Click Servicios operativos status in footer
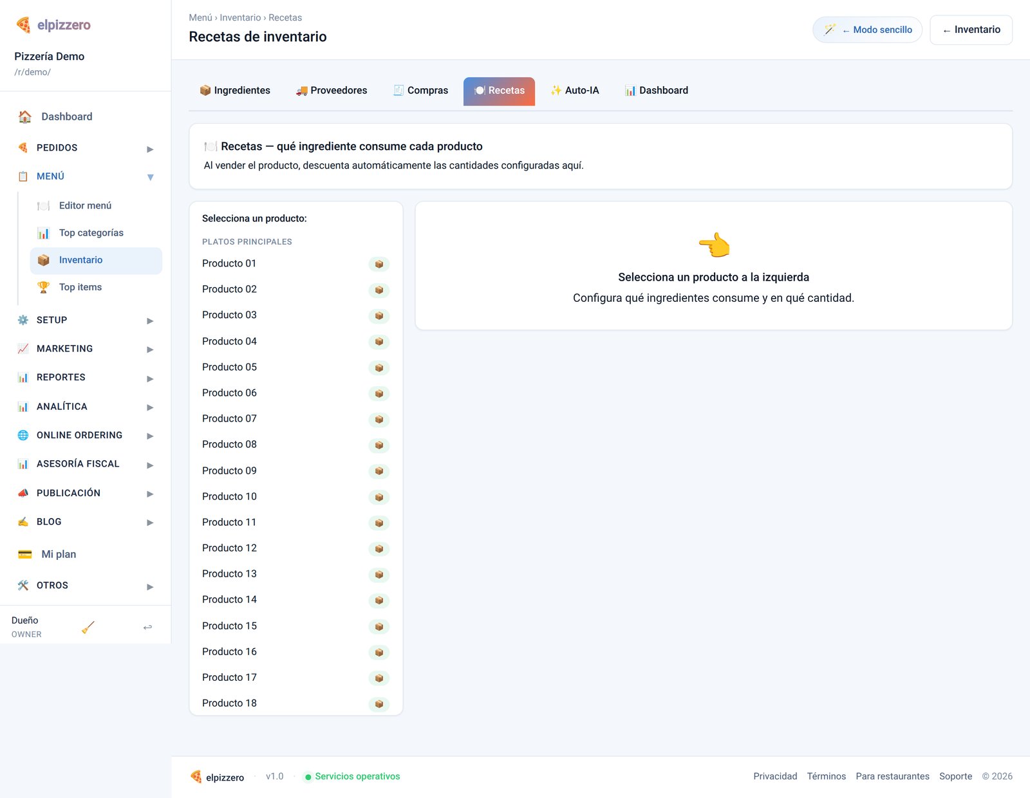 coord(352,777)
